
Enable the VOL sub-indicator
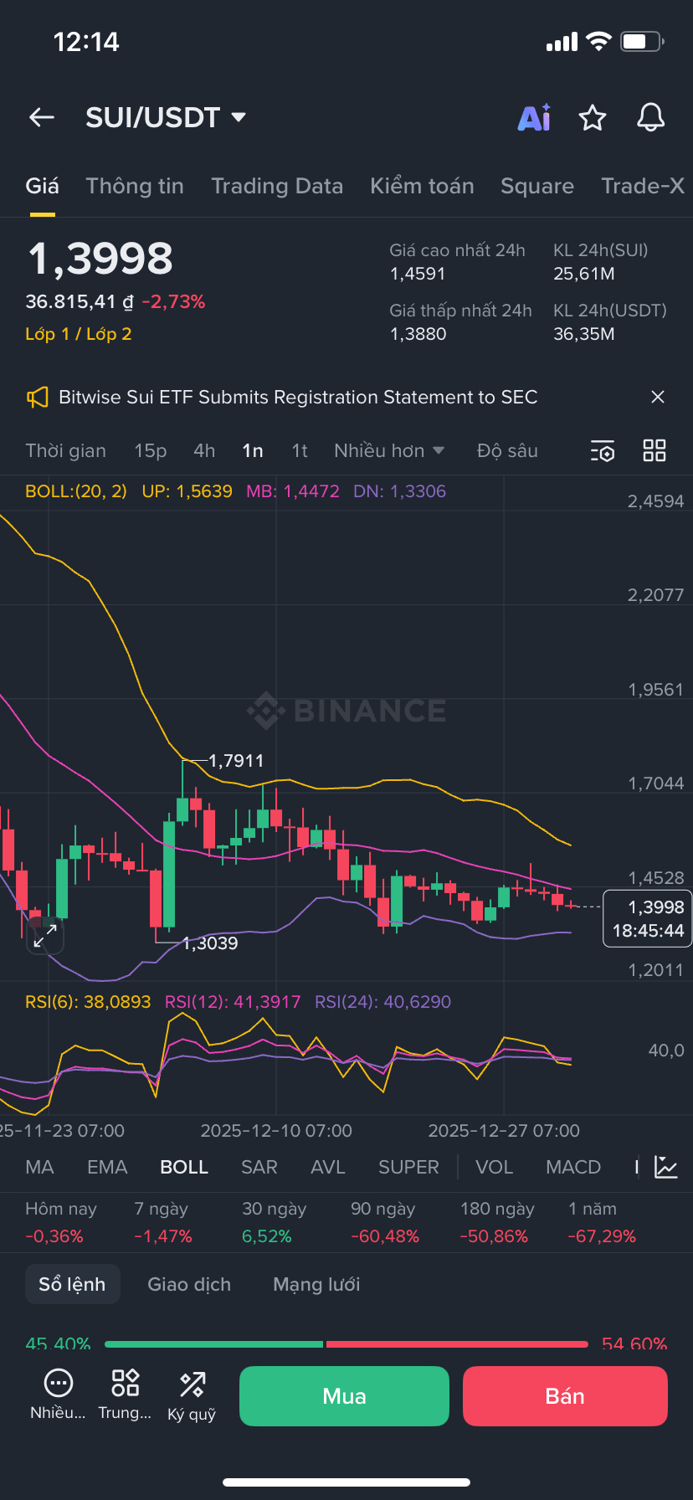pyautogui.click(x=494, y=1167)
